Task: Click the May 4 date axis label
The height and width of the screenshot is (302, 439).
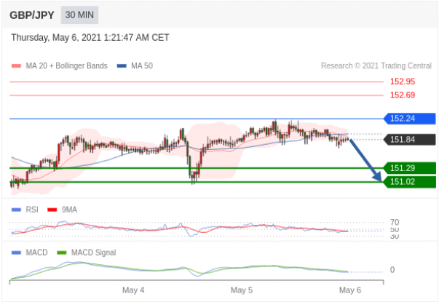Action: [x=133, y=290]
